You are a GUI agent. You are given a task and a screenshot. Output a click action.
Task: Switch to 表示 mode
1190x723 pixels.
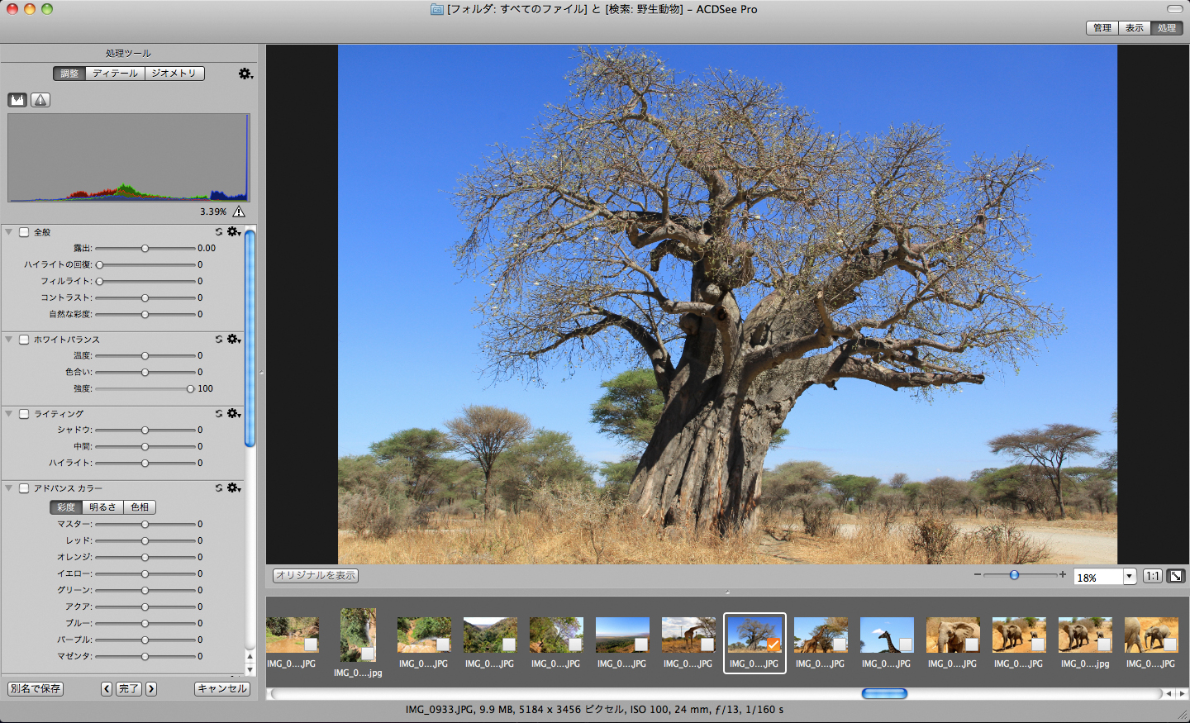1135,28
